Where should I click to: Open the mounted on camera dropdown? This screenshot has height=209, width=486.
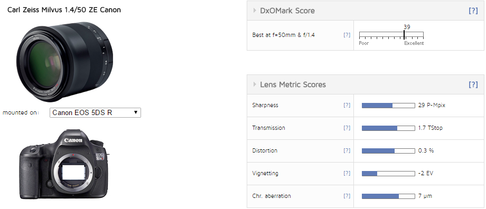95,113
